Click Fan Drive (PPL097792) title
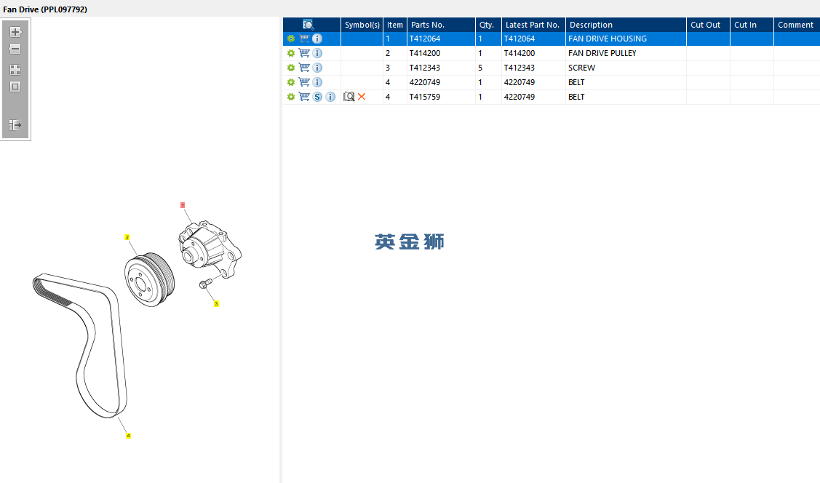The width and height of the screenshot is (820, 483). [x=45, y=9]
